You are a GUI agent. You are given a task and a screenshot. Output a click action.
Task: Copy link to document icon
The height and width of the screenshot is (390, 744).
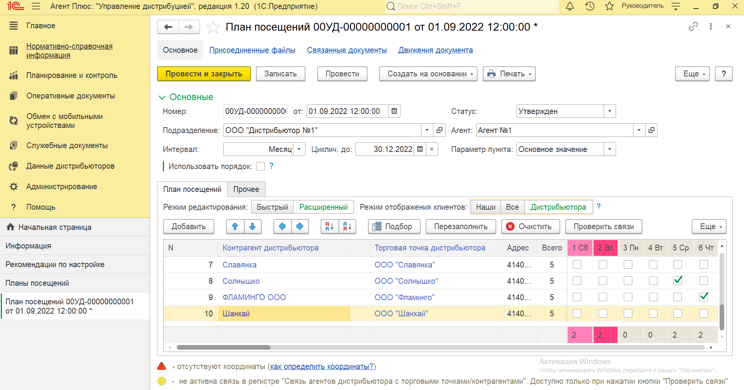693,26
